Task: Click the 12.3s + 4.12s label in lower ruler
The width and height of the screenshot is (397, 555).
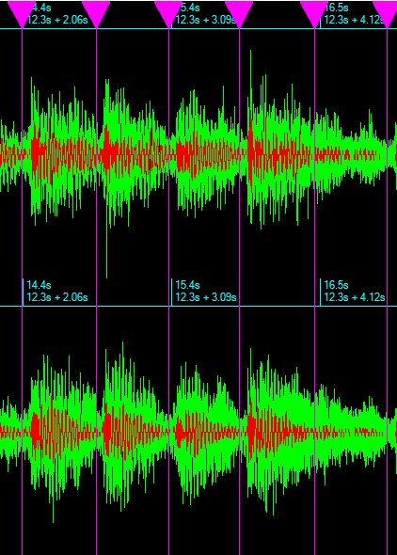Action: [x=355, y=297]
